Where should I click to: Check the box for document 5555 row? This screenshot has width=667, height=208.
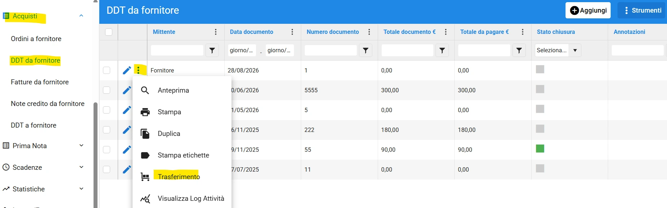point(107,90)
